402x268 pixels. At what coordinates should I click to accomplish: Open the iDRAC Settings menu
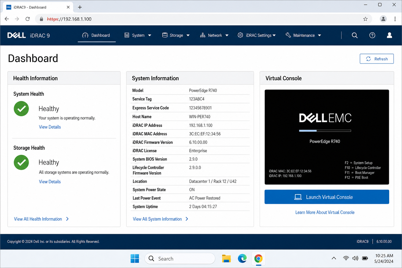pos(257,35)
